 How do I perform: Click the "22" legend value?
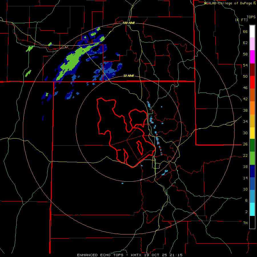245,155
